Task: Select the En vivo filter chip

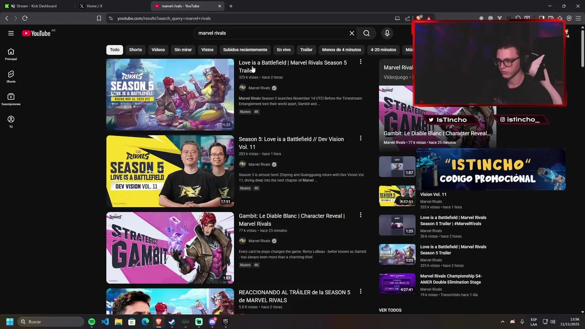Action: pyautogui.click(x=284, y=49)
